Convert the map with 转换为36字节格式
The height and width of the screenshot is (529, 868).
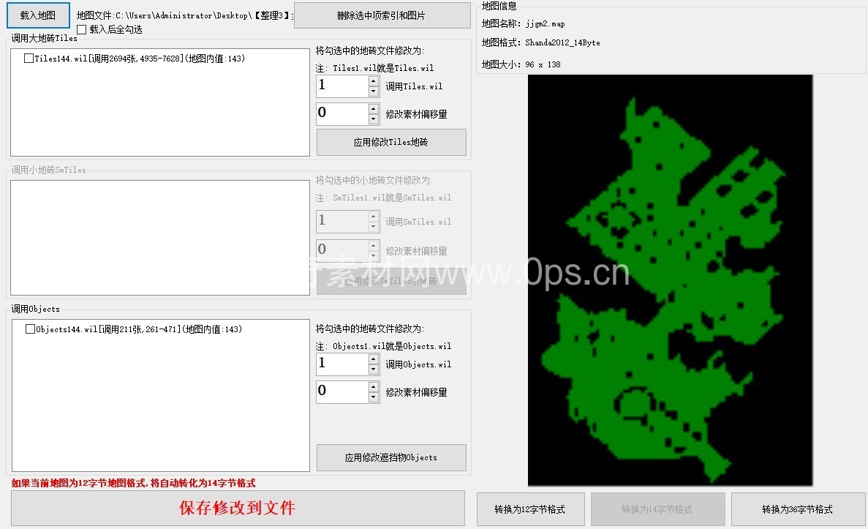(797, 509)
